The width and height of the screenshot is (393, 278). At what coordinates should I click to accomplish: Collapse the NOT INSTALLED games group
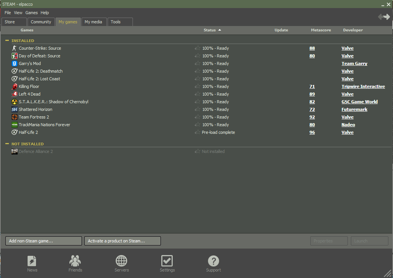coord(7,144)
